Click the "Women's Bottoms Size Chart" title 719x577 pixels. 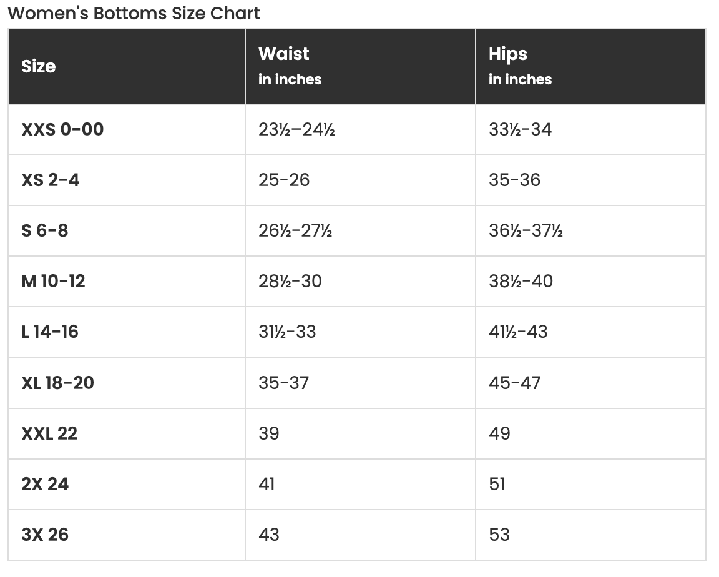[x=134, y=13]
